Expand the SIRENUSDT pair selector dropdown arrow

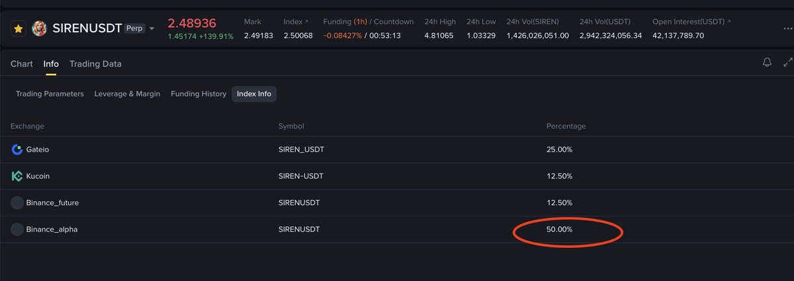(152, 29)
